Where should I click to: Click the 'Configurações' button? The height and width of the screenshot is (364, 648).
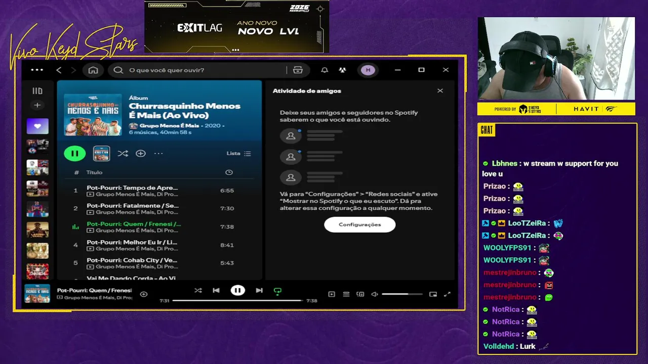[360, 224]
